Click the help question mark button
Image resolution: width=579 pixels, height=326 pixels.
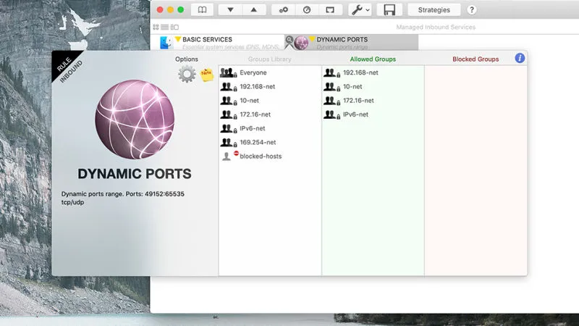(472, 10)
